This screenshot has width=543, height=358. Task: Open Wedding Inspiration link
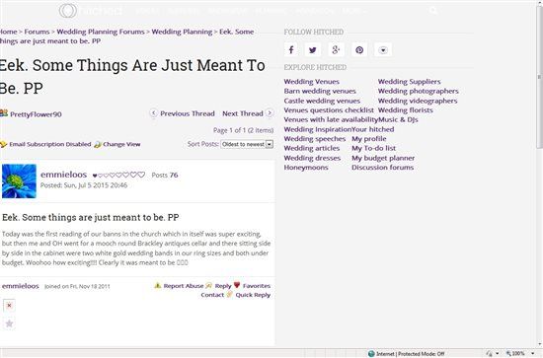click(x=318, y=129)
